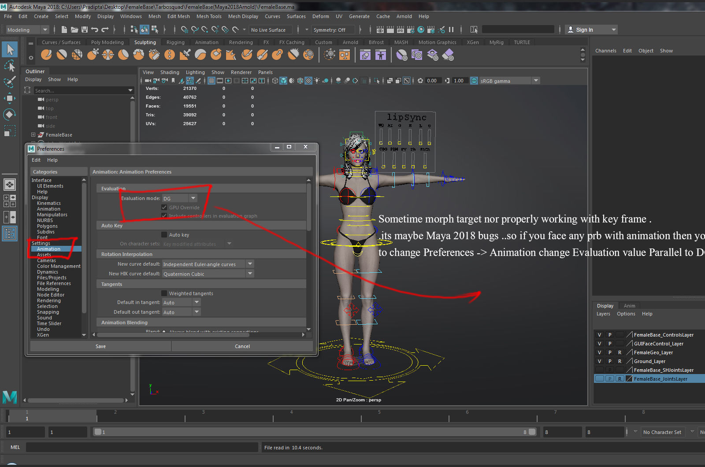Open the Modeling menu set dropdown
Image resolution: width=705 pixels, height=467 pixels.
pos(27,30)
